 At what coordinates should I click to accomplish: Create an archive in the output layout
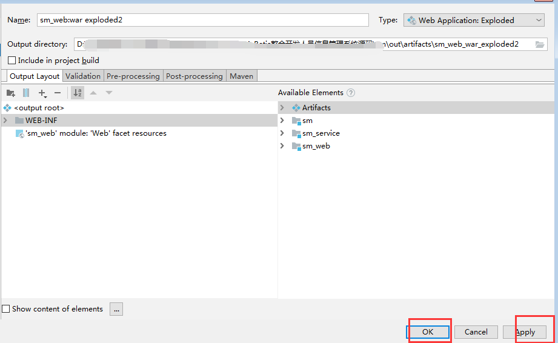[26, 93]
